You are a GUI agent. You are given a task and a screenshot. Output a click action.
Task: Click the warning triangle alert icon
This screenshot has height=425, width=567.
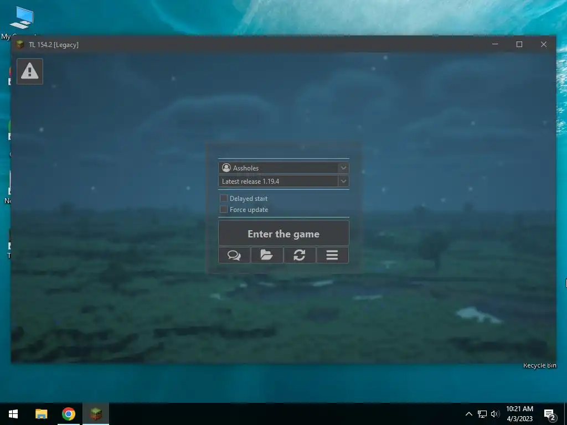pos(30,71)
